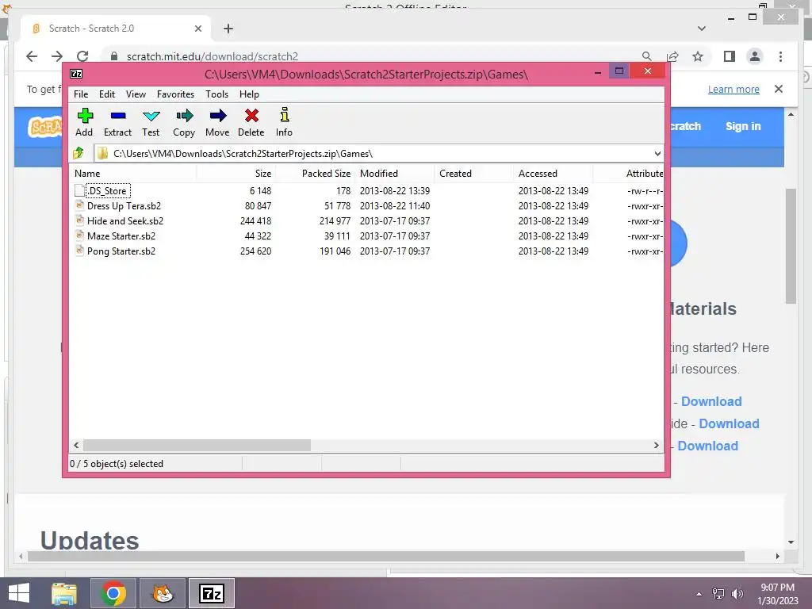Open the View menu in 7-Zip
Image resolution: width=812 pixels, height=609 pixels.
pyautogui.click(x=136, y=94)
